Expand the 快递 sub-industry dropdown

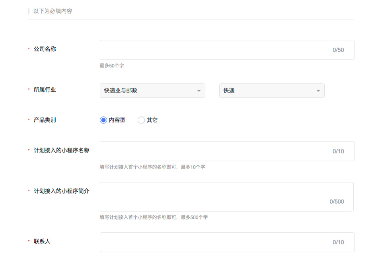tap(272, 90)
